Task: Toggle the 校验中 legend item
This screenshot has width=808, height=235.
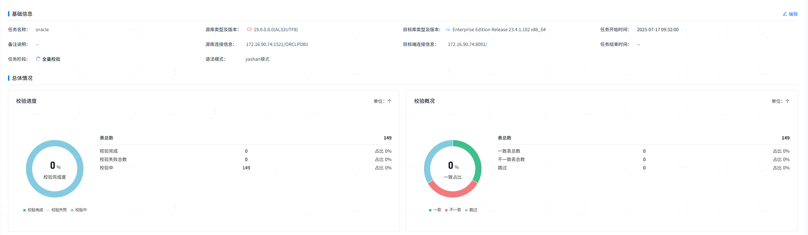Action: [79, 210]
